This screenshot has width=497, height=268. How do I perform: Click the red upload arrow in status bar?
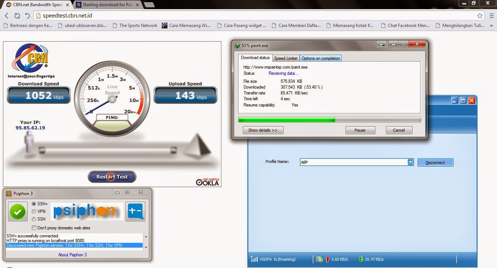327,259
